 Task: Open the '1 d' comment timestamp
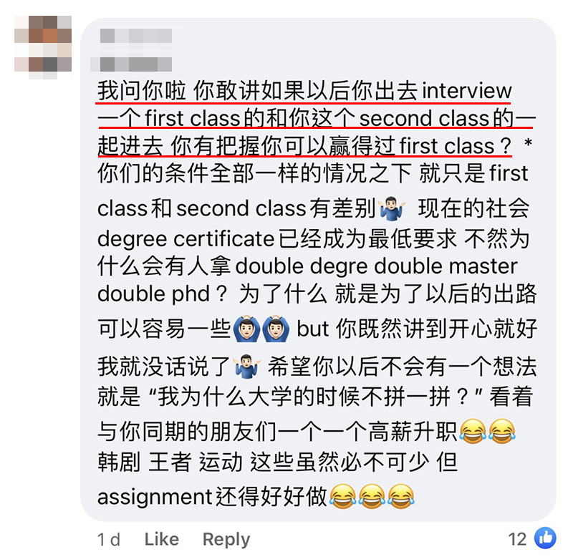pyautogui.click(x=109, y=540)
